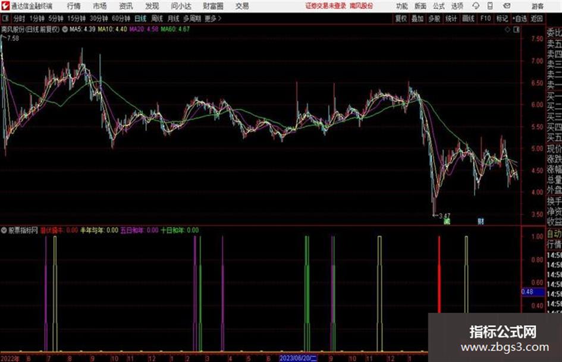Click the 南风股份 stock name in title bar
Screen dimensions: 562x362
coord(362,6)
